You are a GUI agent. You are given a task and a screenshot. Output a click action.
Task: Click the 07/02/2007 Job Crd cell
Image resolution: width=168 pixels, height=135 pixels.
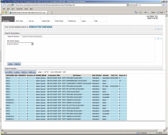click(x=114, y=86)
